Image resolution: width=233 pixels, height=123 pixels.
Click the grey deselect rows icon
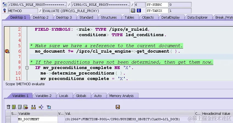[x=20, y=107]
